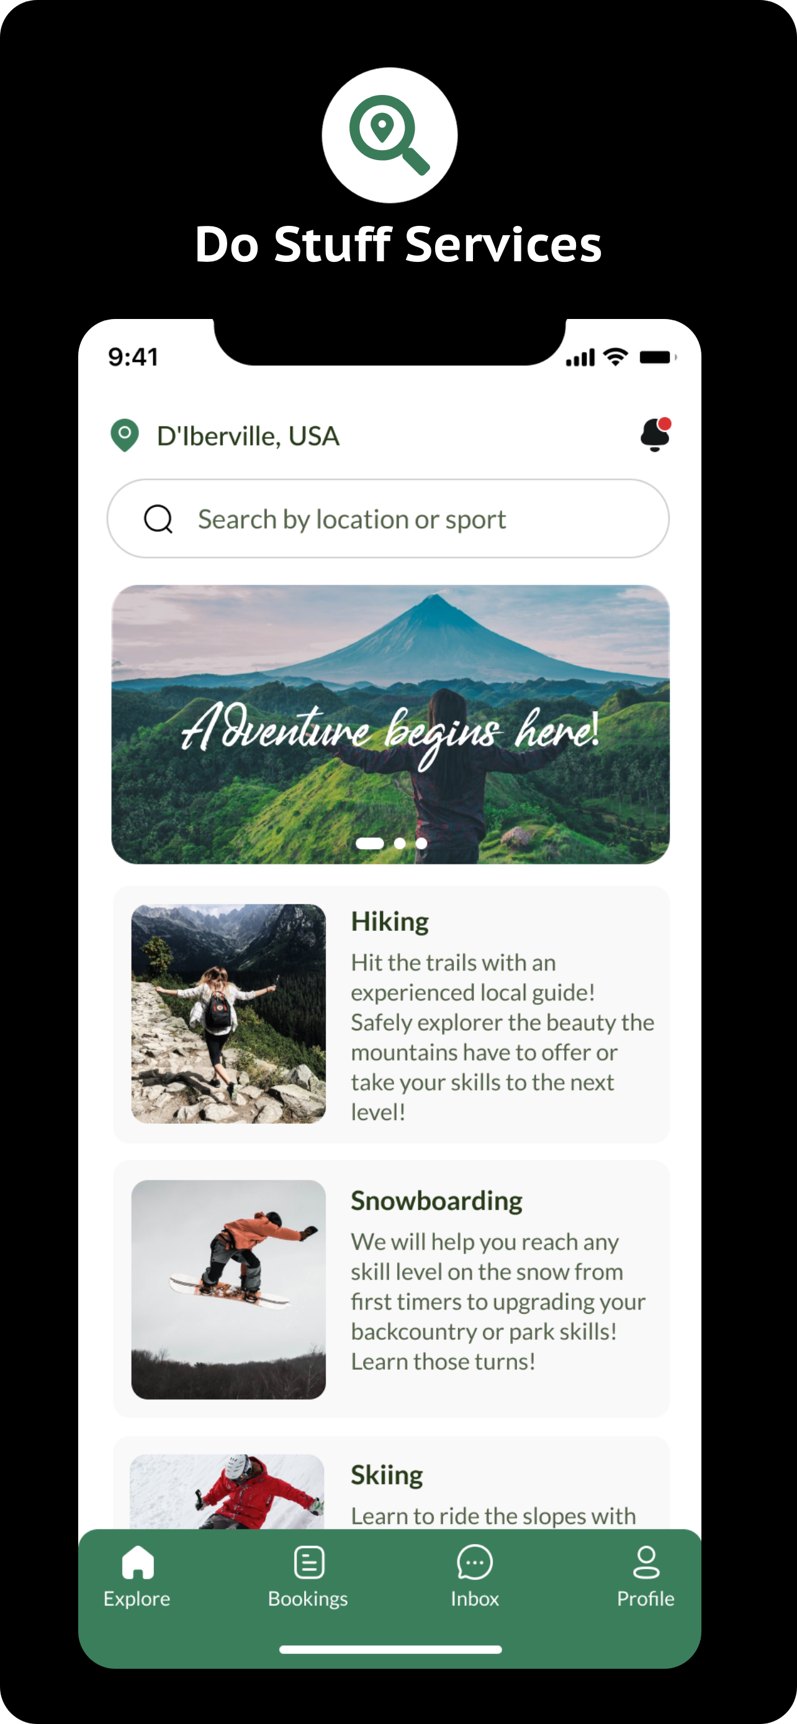Screen dimensions: 797x1724
Task: Open the Snowboarding activity title
Action: coord(436,1201)
